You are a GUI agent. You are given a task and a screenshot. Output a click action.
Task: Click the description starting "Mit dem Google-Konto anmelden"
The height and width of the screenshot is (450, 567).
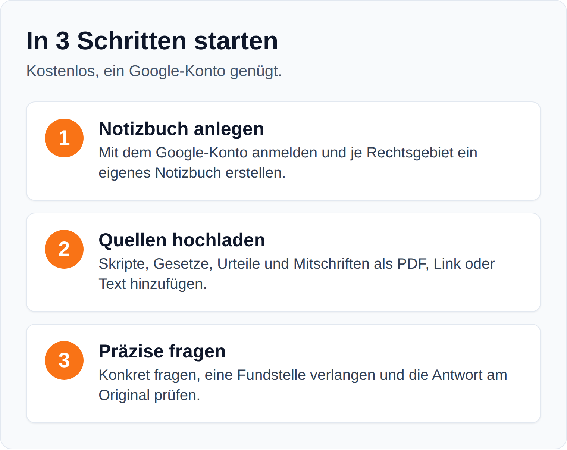[x=288, y=163]
